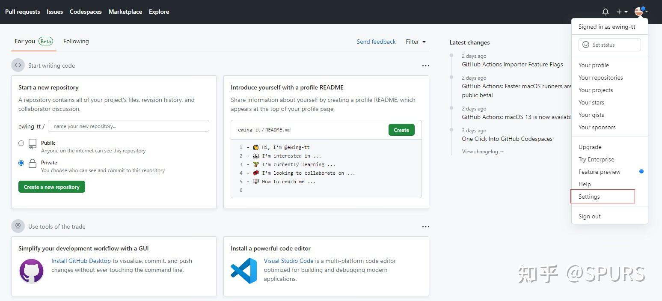Focus the new repository name field
Screen dimensions: 662x301
(128, 126)
